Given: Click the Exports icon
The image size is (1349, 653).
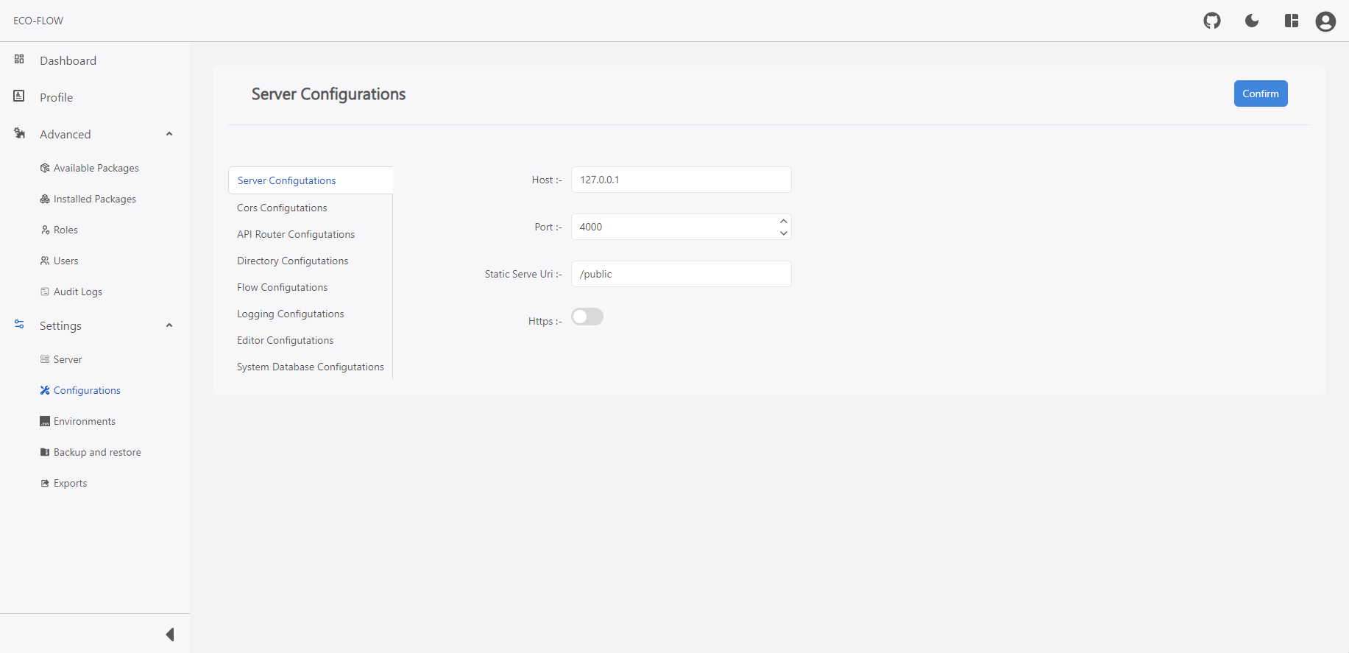Looking at the screenshot, I should click(45, 483).
